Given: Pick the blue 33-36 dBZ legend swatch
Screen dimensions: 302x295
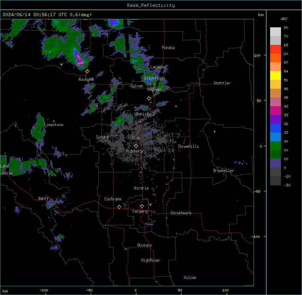Looking at the screenshot, I should [x=275, y=128].
